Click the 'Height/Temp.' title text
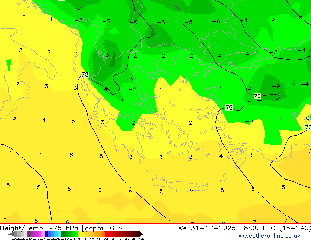 click(23, 228)
